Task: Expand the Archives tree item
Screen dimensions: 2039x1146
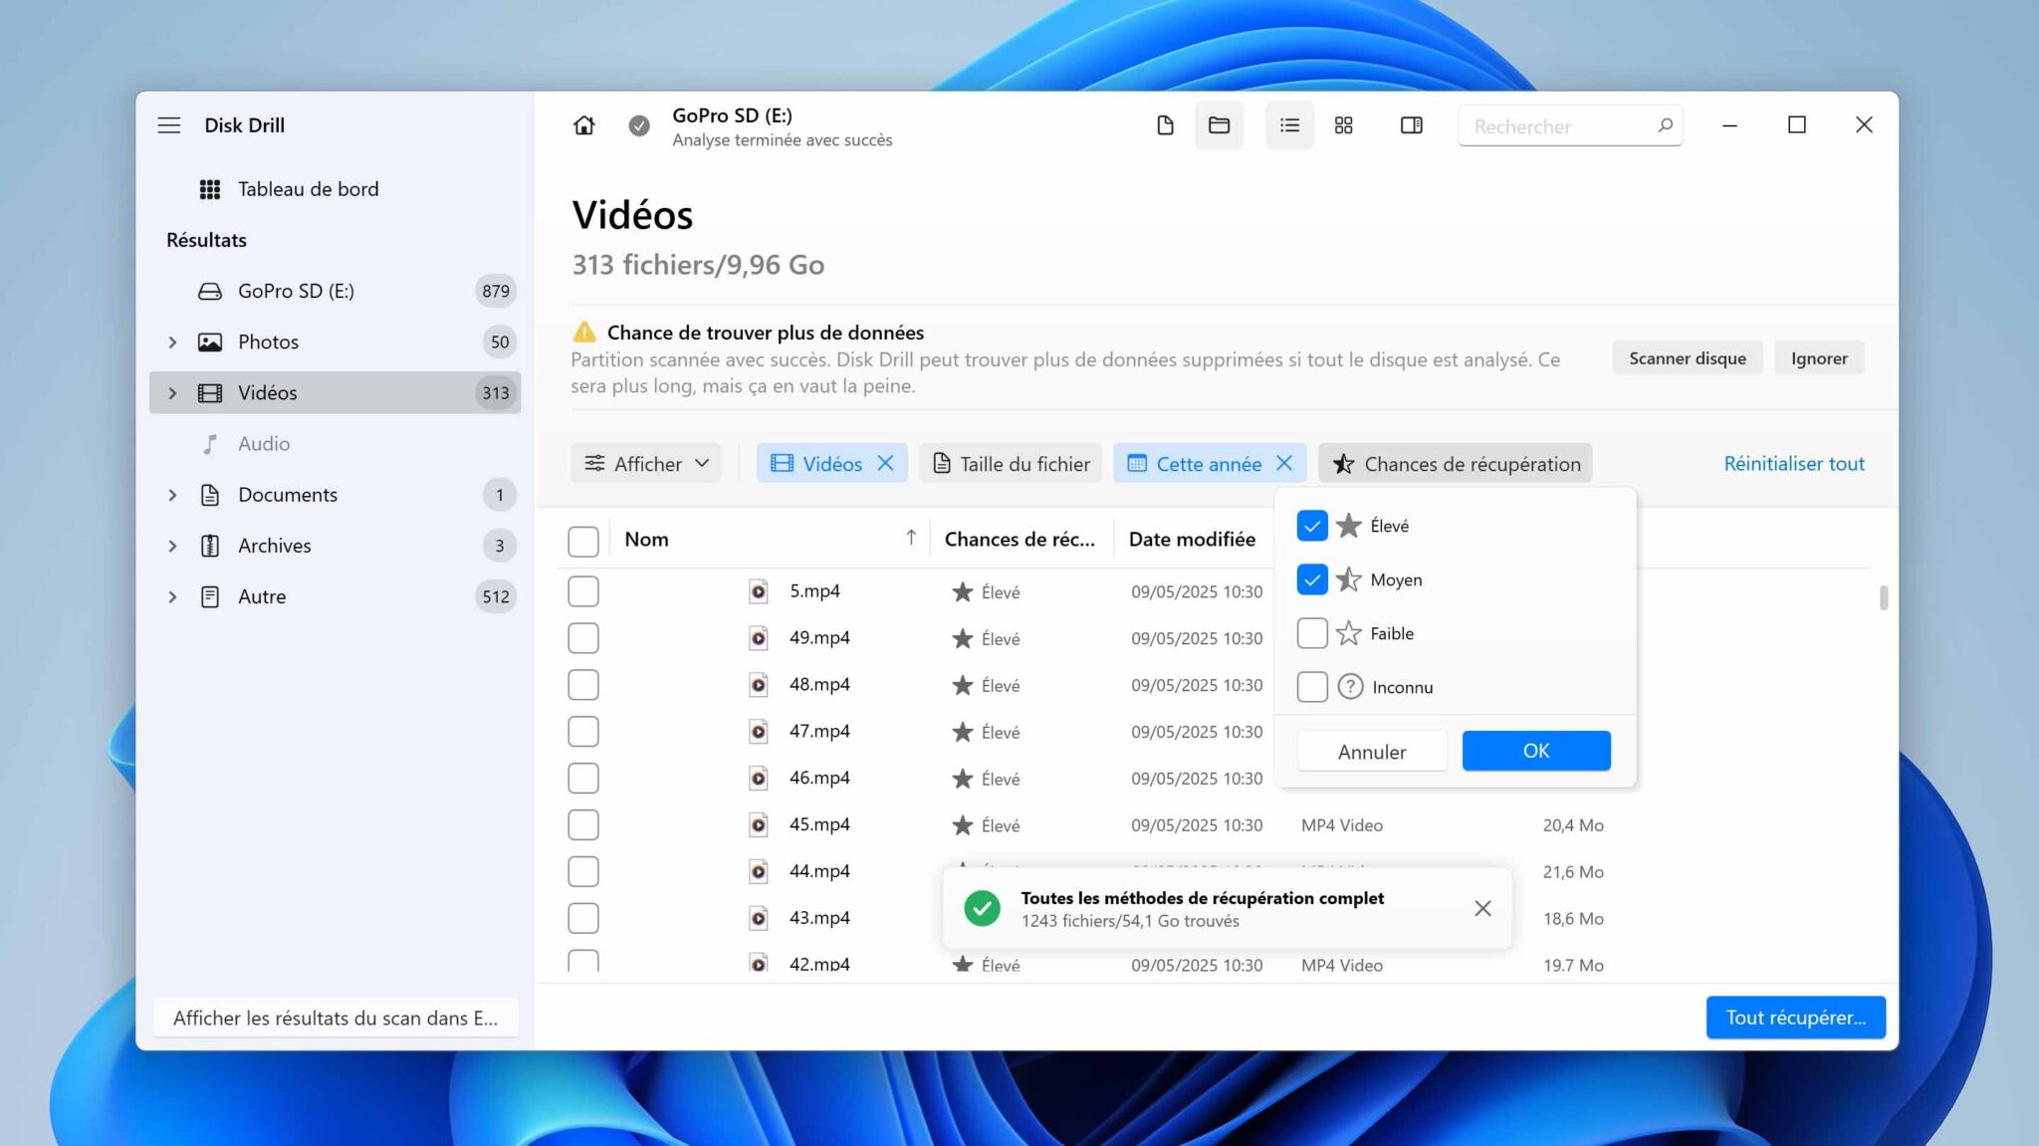Action: point(172,546)
